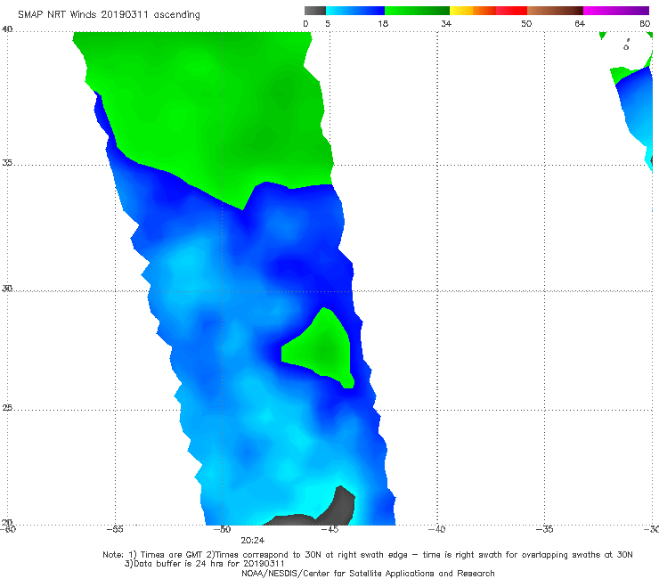Click the brown 50-64 color bar segment
Viewport: 659px width, 579px height.
click(555, 11)
